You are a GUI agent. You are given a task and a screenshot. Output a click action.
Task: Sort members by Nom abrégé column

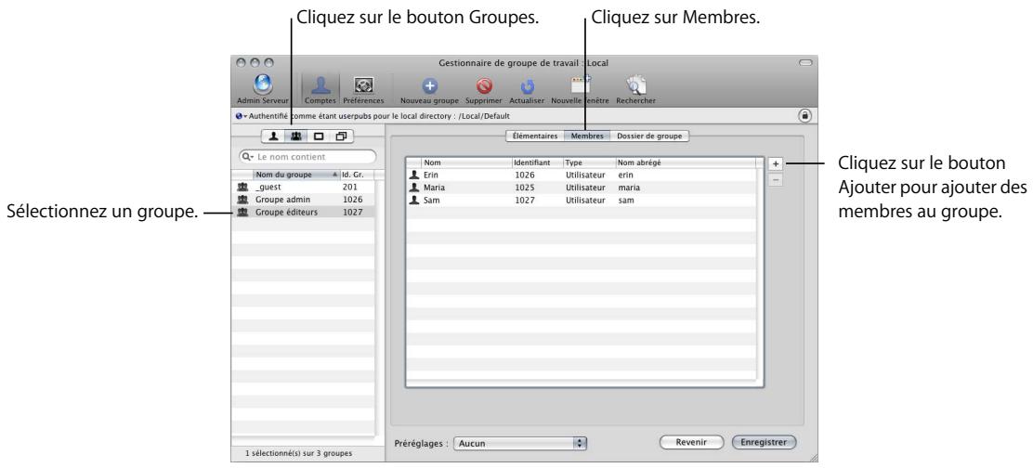click(686, 162)
